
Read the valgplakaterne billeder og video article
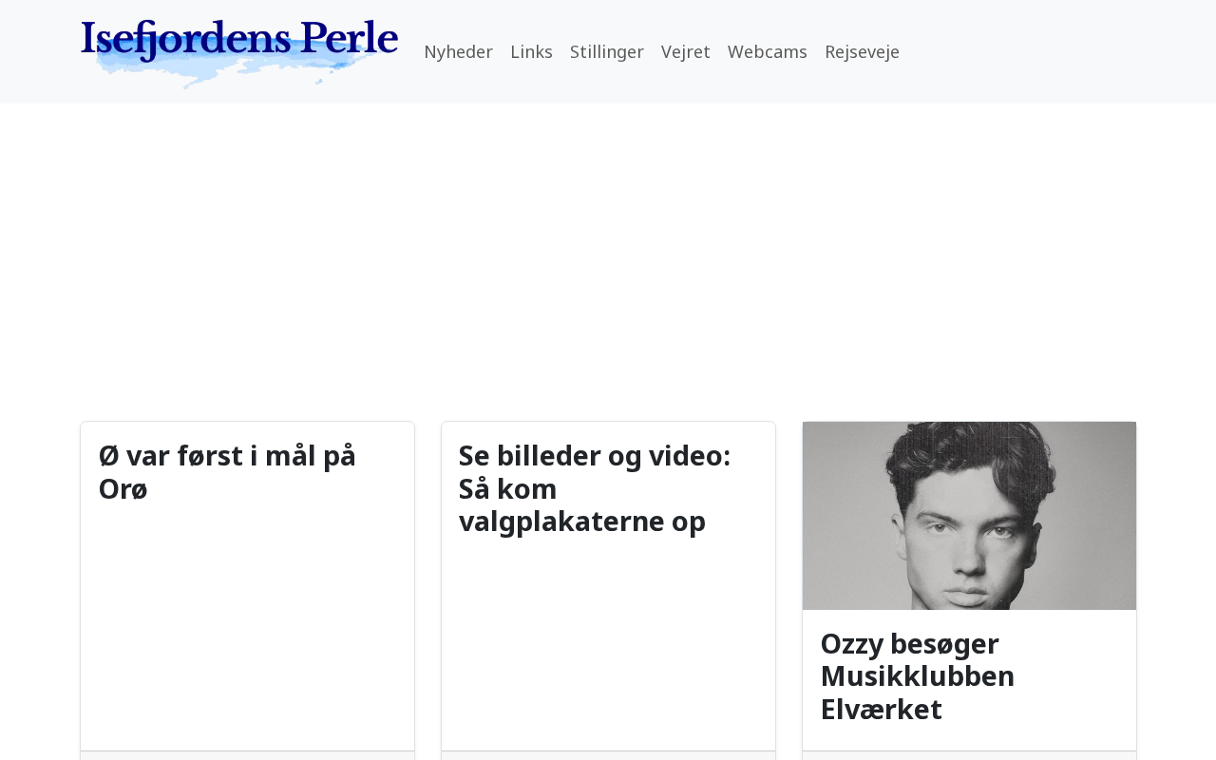[594, 488]
